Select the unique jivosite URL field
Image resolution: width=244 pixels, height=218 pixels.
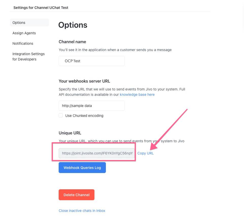pyautogui.click(x=97, y=153)
